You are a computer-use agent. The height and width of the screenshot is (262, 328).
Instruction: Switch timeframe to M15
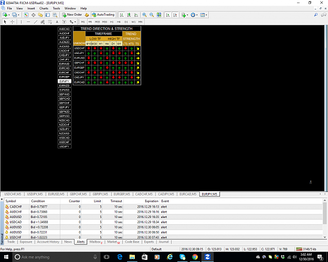(x=97, y=21)
